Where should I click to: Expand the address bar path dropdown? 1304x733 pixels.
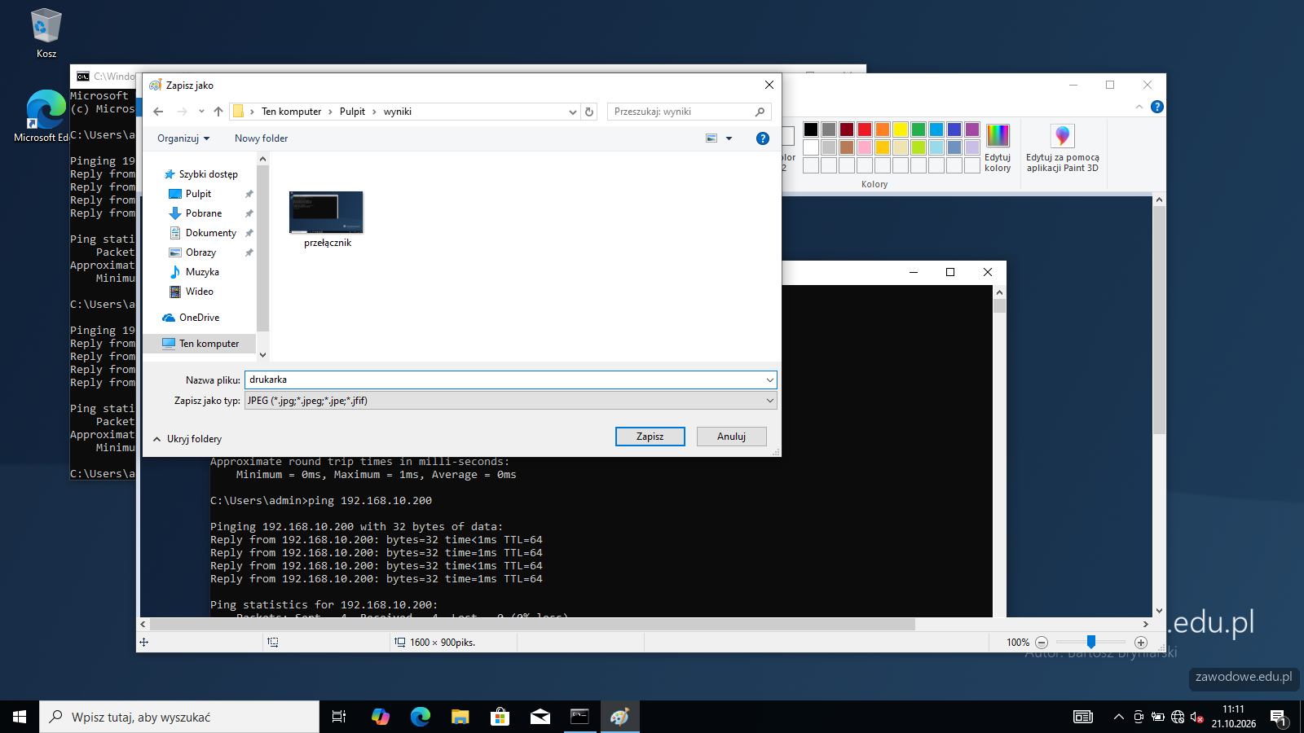pyautogui.click(x=572, y=112)
